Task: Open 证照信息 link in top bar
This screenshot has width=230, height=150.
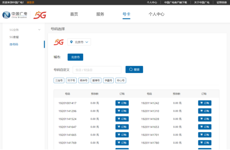Action: coord(222,2)
